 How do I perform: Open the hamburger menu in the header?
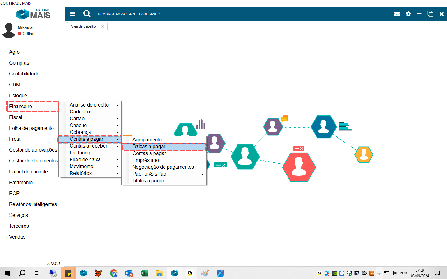click(x=72, y=14)
